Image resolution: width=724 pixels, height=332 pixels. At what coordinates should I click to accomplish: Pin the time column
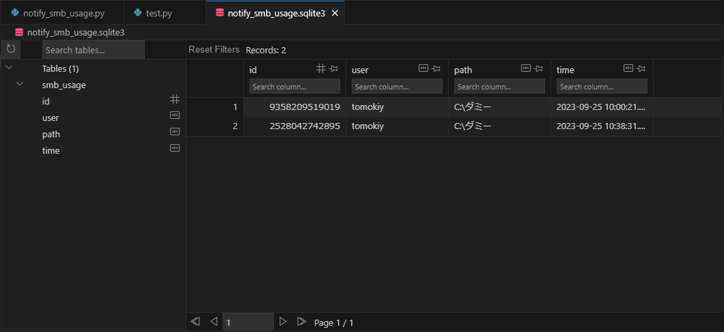[641, 68]
